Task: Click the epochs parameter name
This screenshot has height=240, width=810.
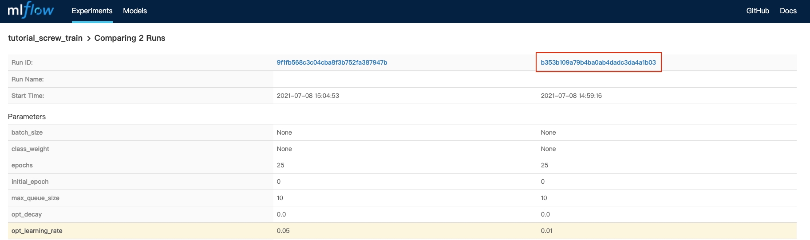Action: pyautogui.click(x=22, y=165)
